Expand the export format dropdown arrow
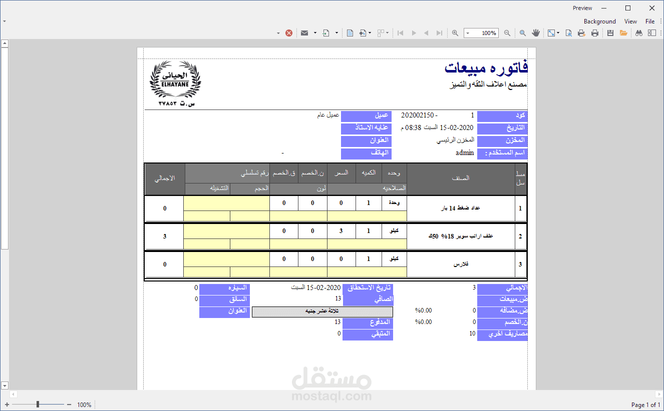This screenshot has width=664, height=411. click(x=337, y=33)
